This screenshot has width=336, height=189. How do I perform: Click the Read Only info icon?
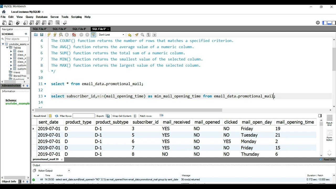click(x=321, y=159)
